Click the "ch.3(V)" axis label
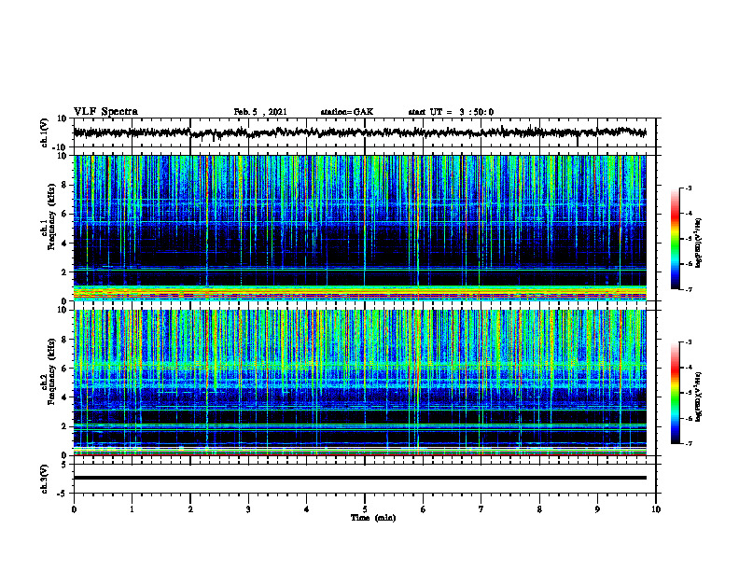 tap(45, 479)
